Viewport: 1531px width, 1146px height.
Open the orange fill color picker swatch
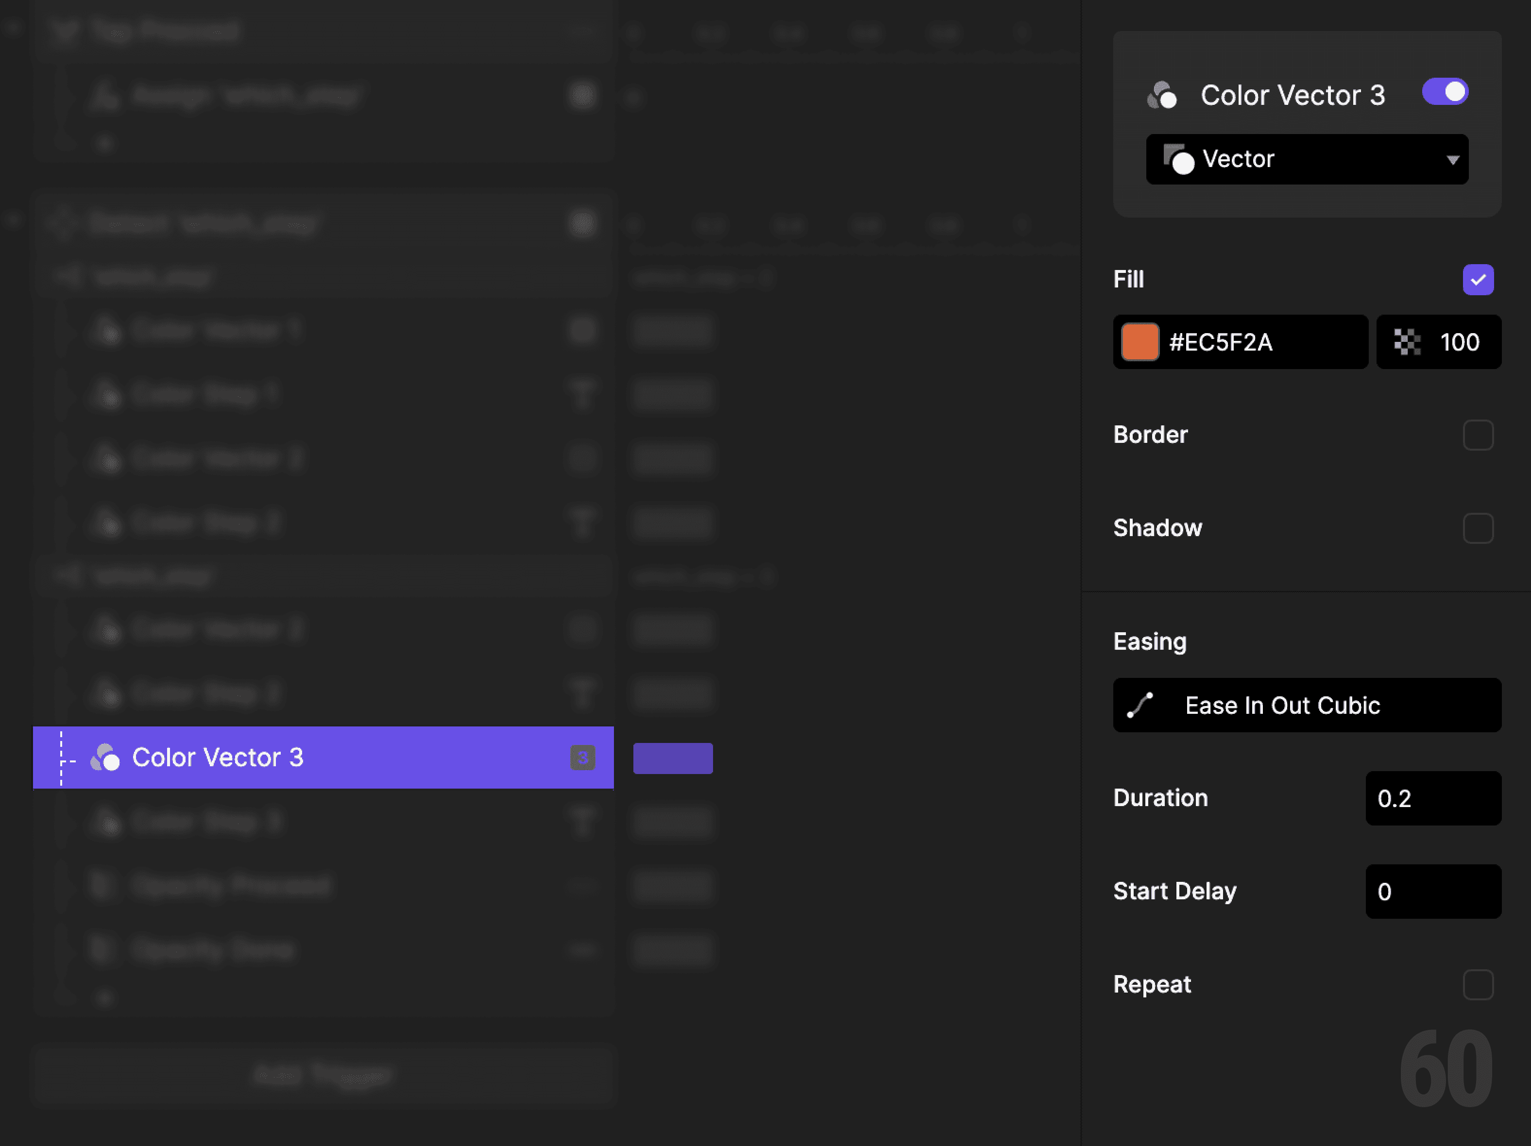[x=1139, y=342]
